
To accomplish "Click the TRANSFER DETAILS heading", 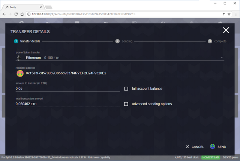I will point(30,31).
